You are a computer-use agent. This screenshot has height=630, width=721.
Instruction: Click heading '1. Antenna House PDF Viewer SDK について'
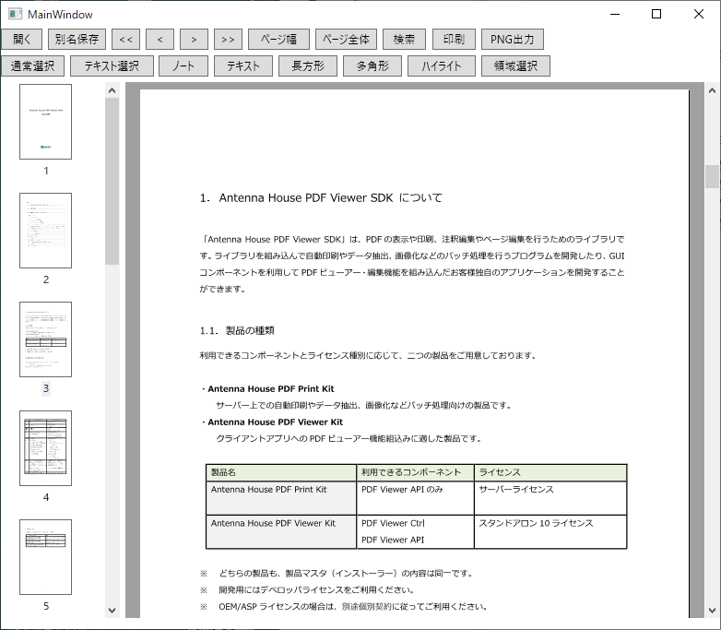321,198
